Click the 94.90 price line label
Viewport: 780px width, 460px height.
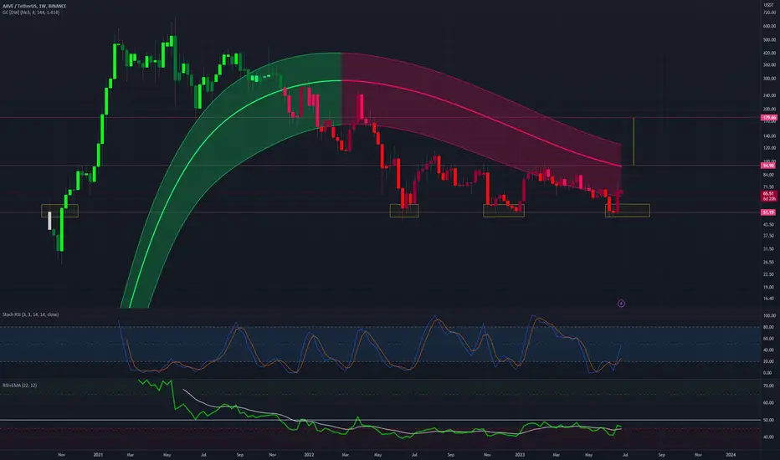pyautogui.click(x=768, y=165)
